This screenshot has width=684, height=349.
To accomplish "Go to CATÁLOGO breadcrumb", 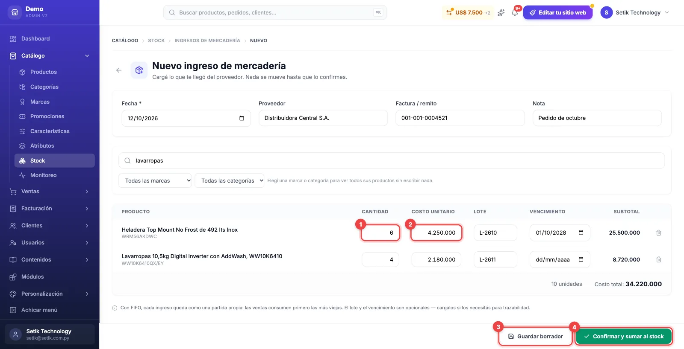I will 125,41.
